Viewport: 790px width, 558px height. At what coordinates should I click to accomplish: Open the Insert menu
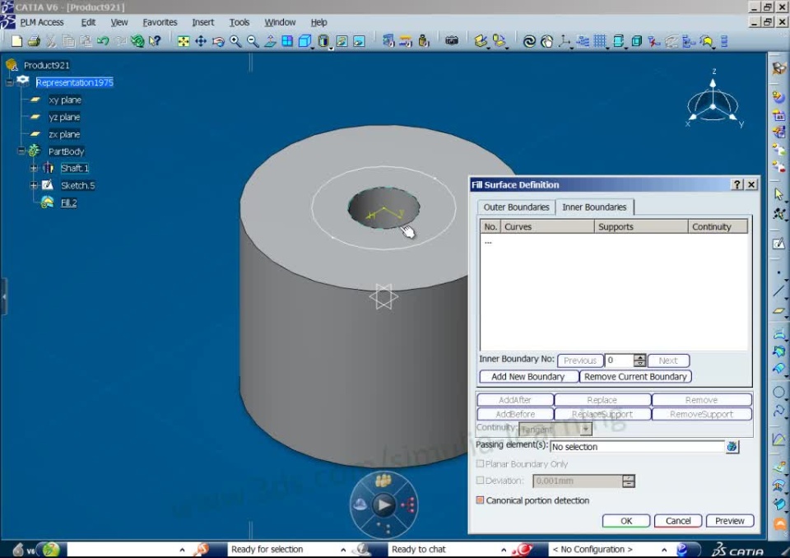(203, 22)
